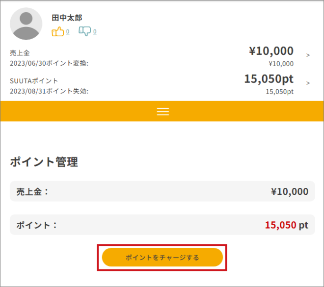Image resolution: width=324 pixels, height=287 pixels.
Task: Click the ポイント row showing 15,050 pt
Action: (162, 225)
